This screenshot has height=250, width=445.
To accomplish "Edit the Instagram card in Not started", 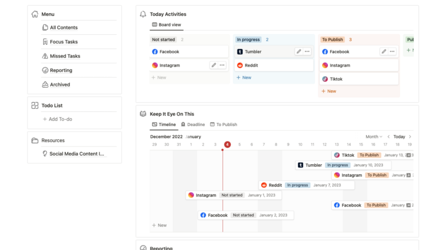I will tap(214, 65).
